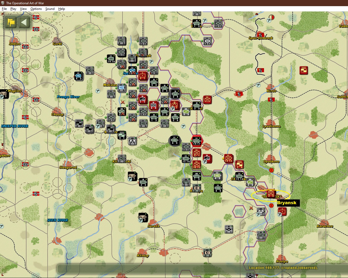Select the red-hex-outlined 14 17 division counter
The image size is (348, 278).
click(x=197, y=141)
